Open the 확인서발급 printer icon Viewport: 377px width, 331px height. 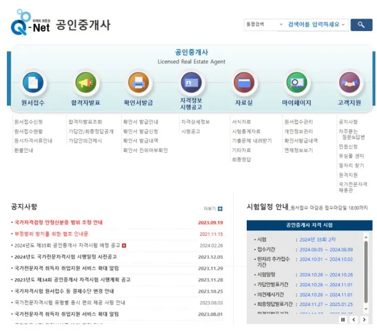[x=138, y=82]
